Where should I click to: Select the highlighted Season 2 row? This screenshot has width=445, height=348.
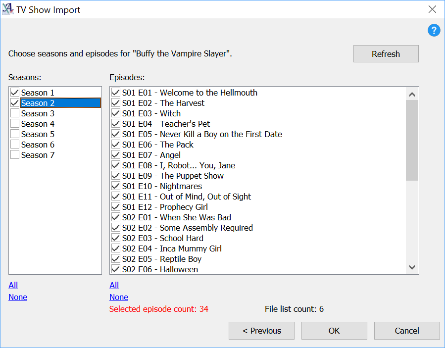click(60, 103)
